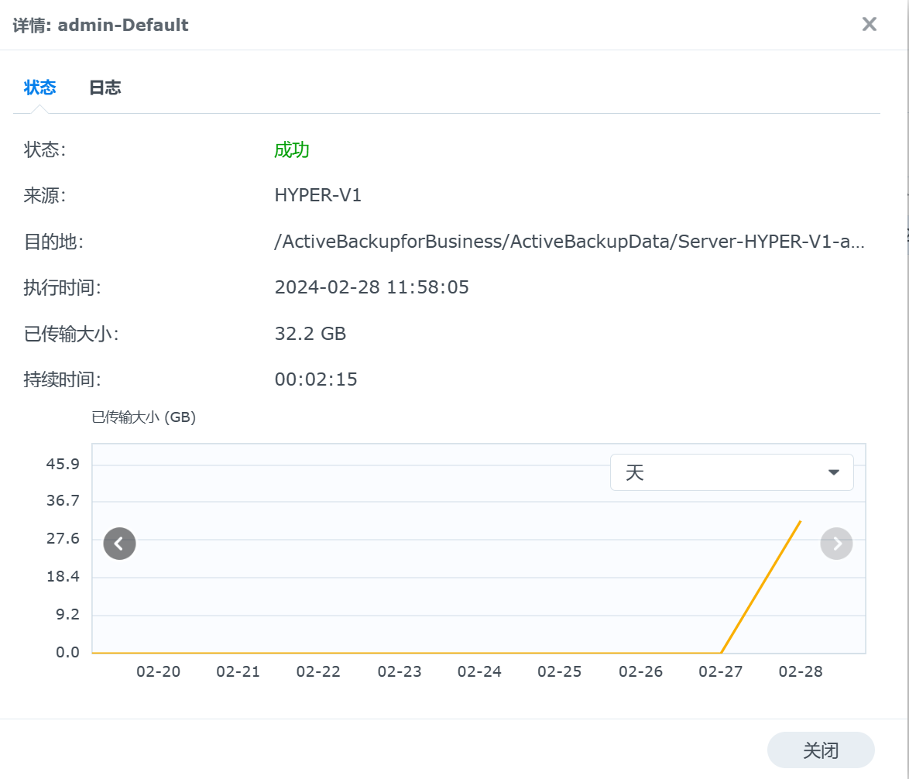The height and width of the screenshot is (779, 909).
Task: Click the 已传输大小 (GB) chart title
Action: [144, 417]
